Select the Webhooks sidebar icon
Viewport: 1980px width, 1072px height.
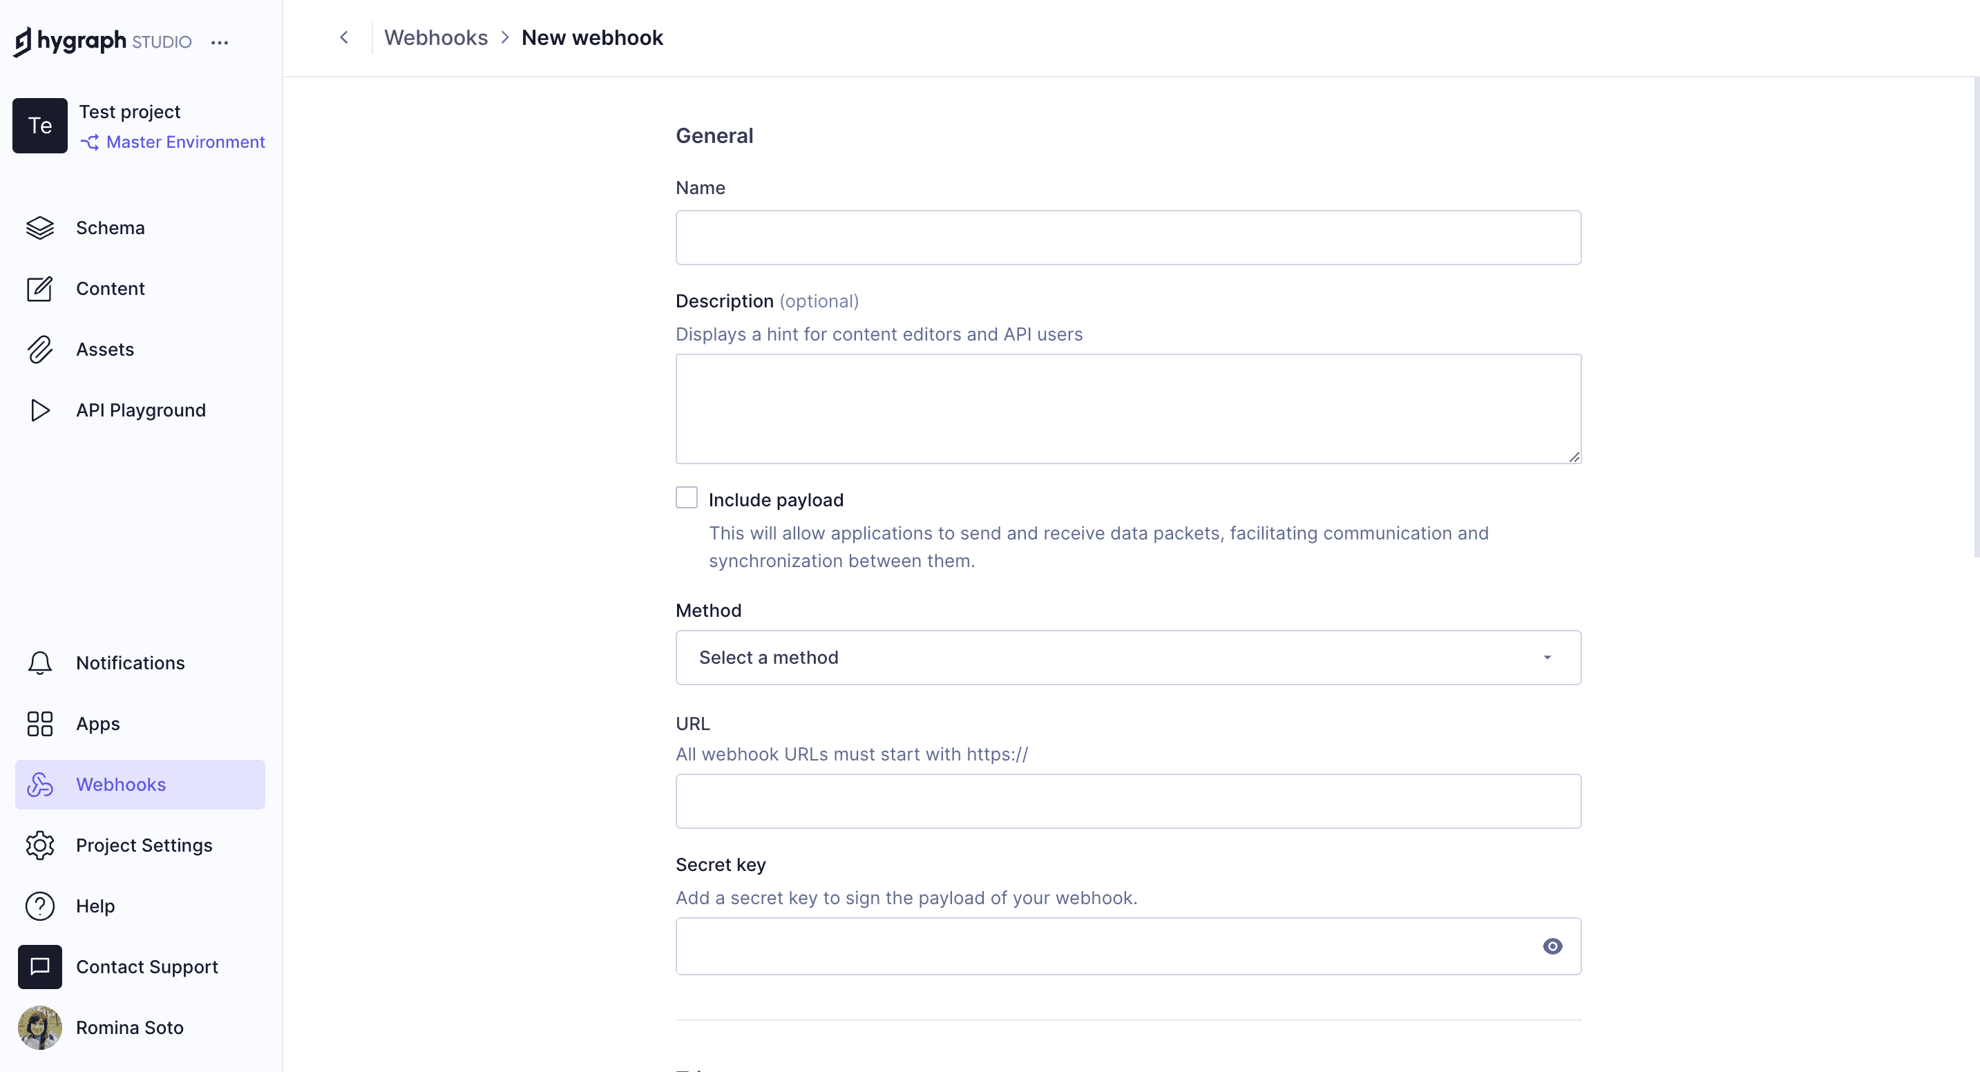tap(40, 784)
